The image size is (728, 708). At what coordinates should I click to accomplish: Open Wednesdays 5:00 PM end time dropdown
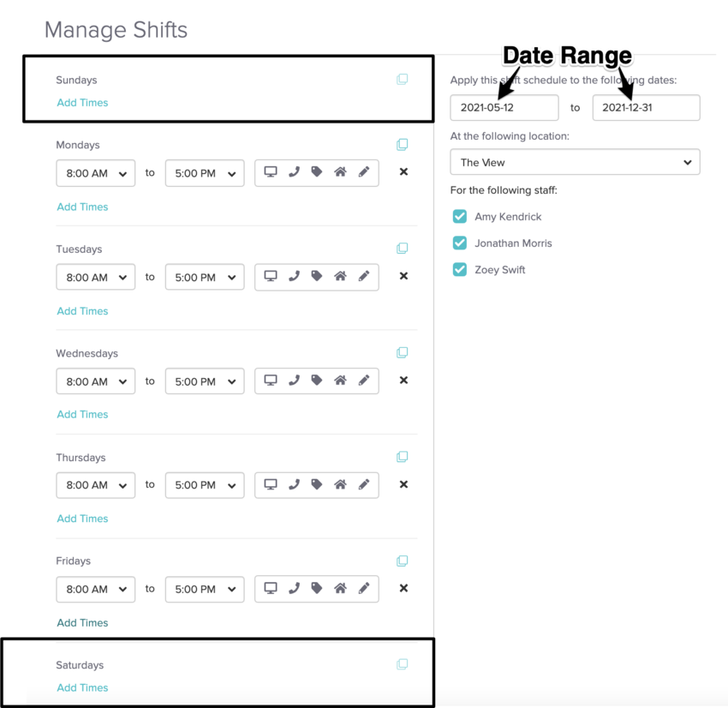click(x=205, y=381)
